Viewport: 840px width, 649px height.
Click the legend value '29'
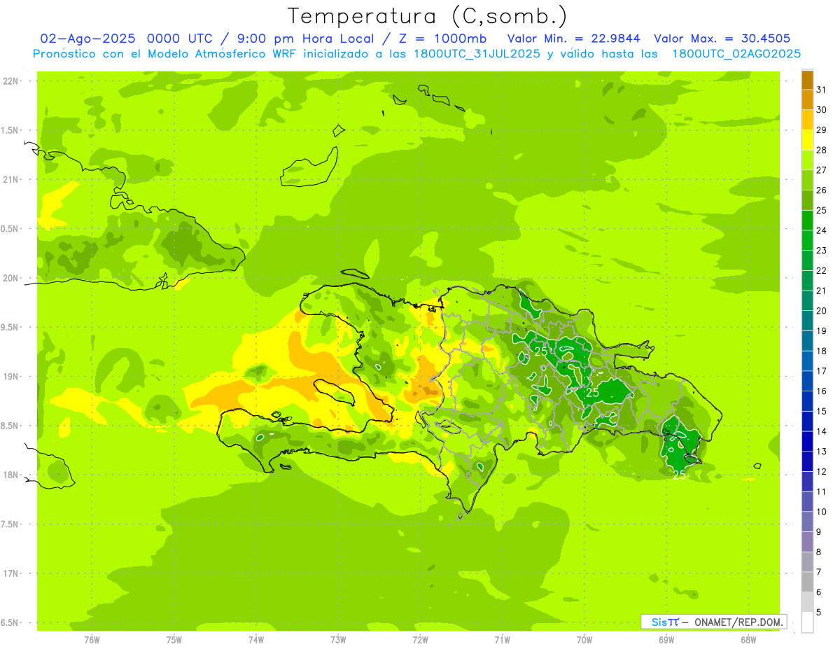pyautogui.click(x=821, y=130)
